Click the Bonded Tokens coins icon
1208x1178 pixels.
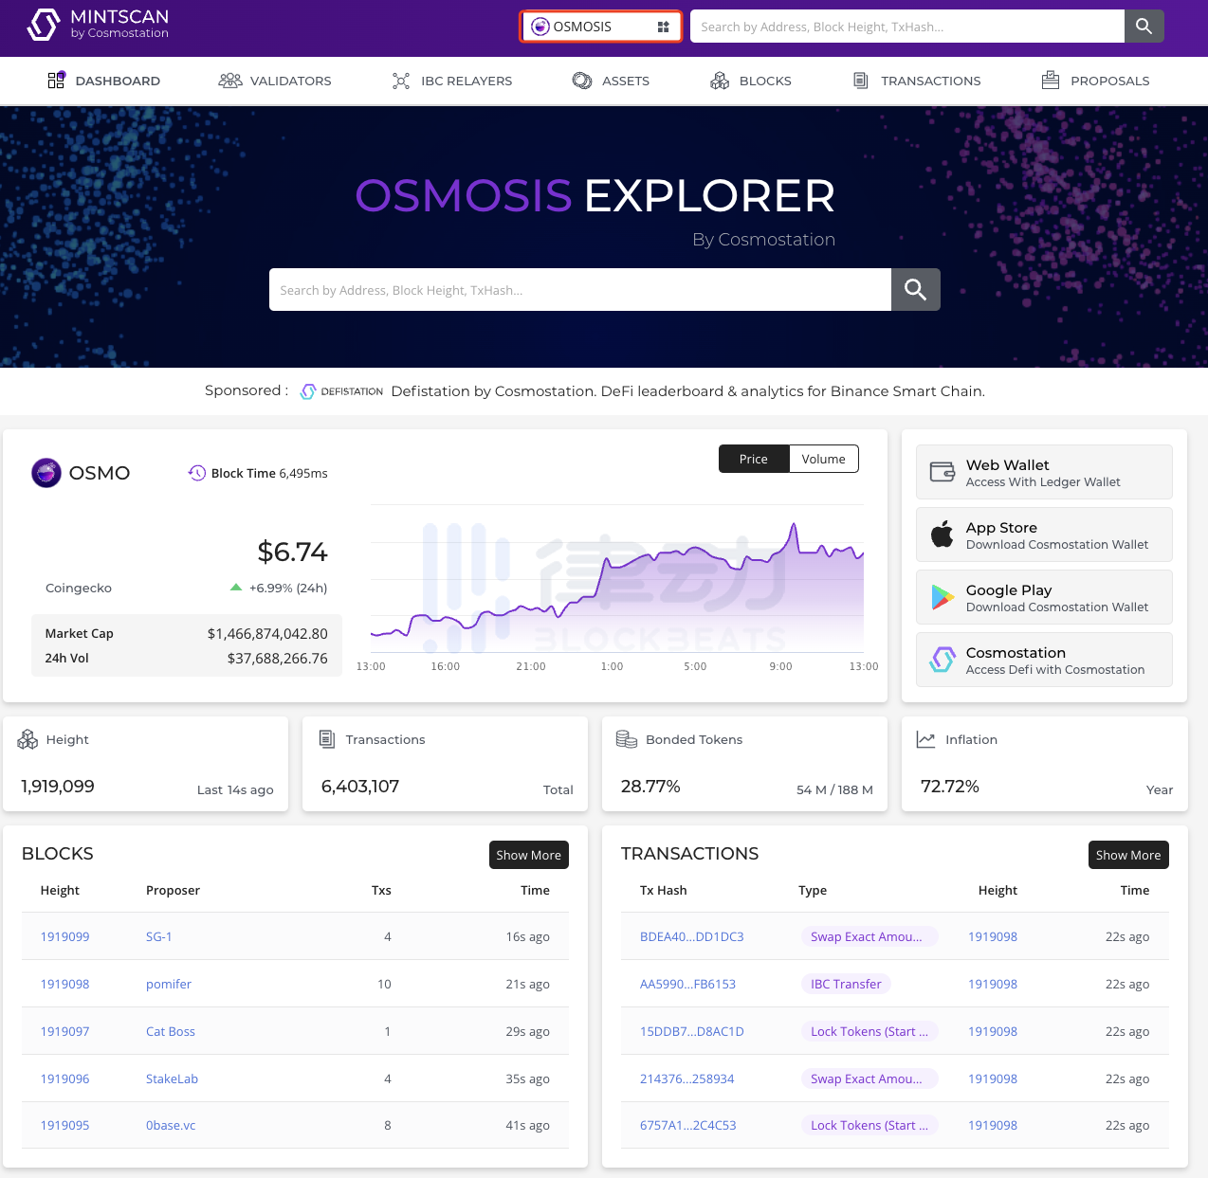click(x=627, y=739)
